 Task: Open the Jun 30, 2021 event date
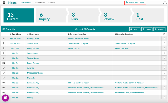click(x=15, y=43)
